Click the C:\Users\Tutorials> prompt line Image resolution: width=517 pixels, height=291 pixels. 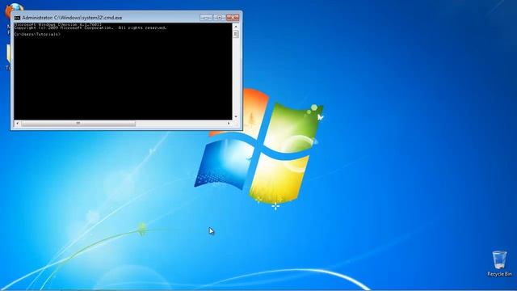37,34
